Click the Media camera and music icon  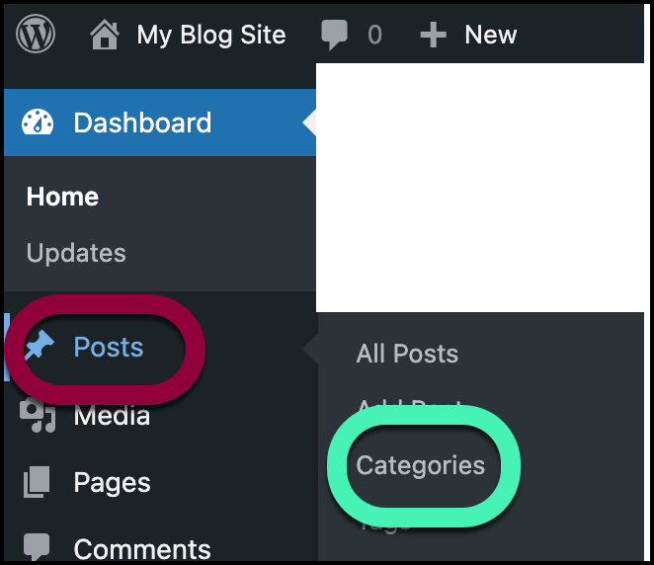pos(38,416)
